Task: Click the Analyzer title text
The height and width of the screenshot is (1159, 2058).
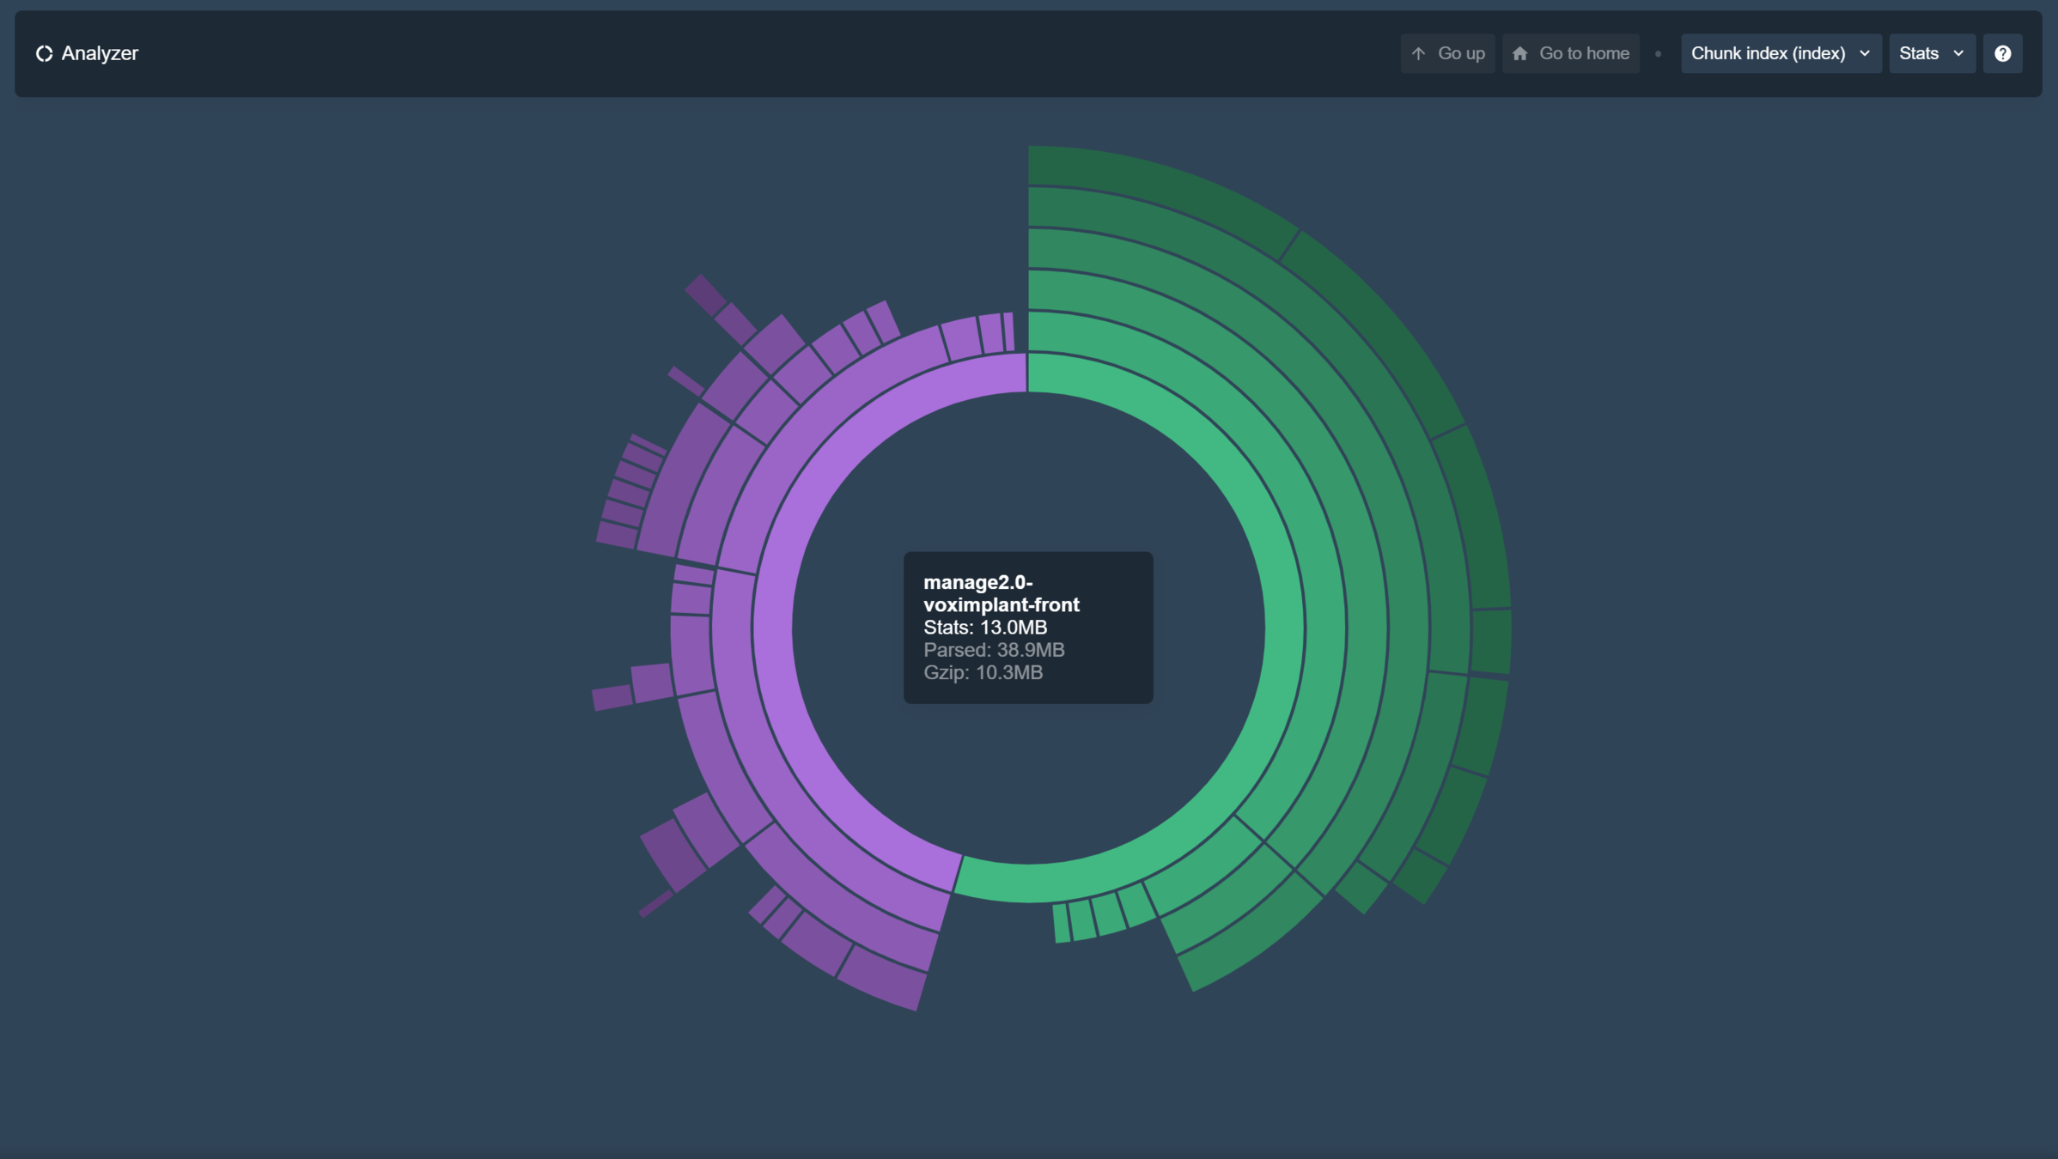Action: [x=100, y=53]
